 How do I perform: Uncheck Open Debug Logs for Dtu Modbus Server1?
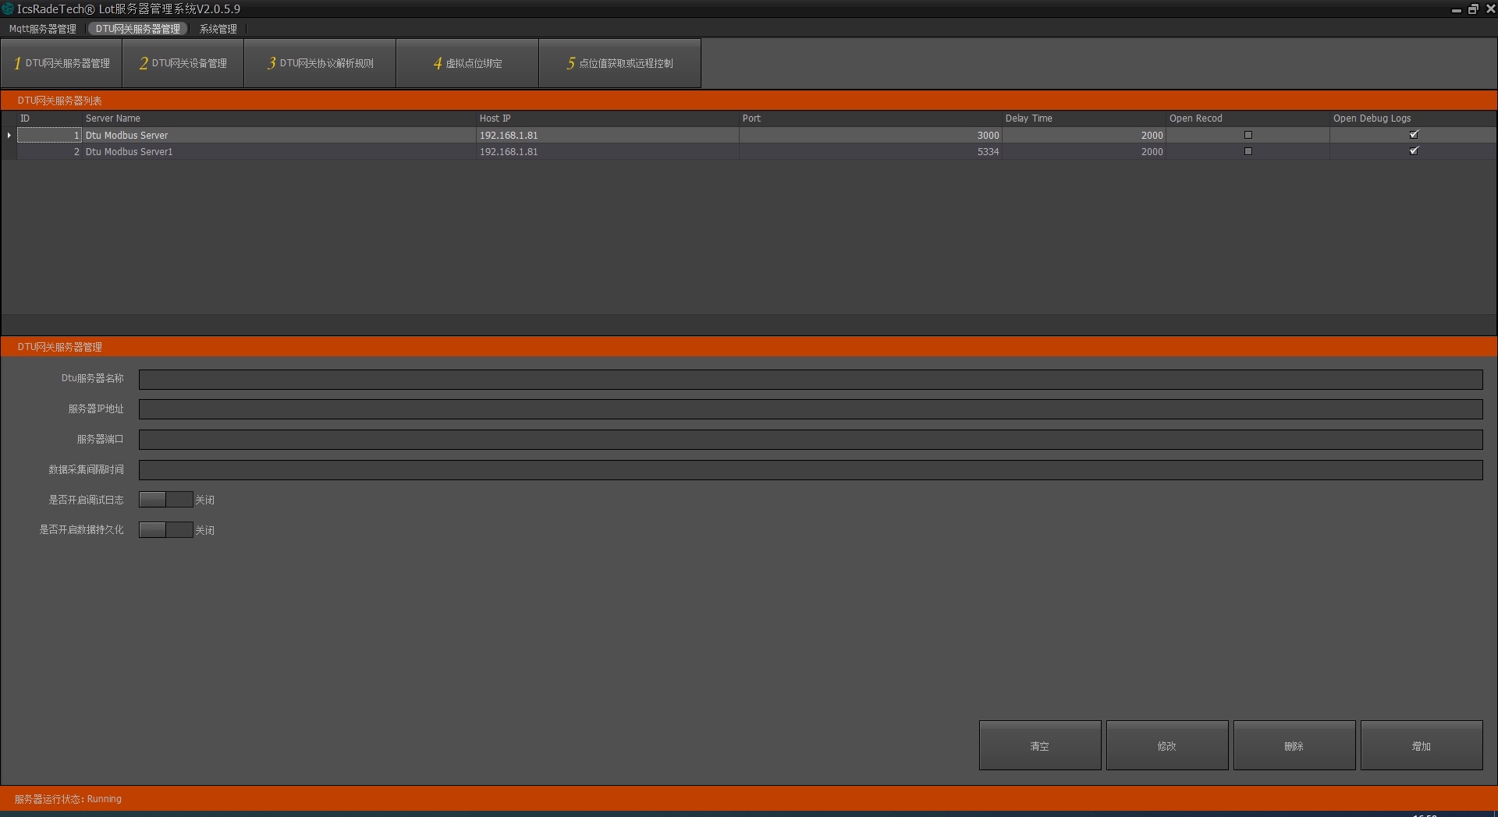click(1414, 151)
